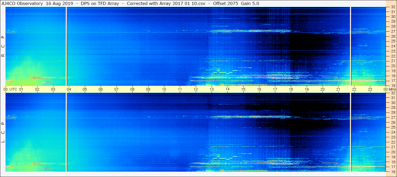Click the "R C P" label of the upper panel
Screen dimensions: 397x177
click(x=3, y=46)
